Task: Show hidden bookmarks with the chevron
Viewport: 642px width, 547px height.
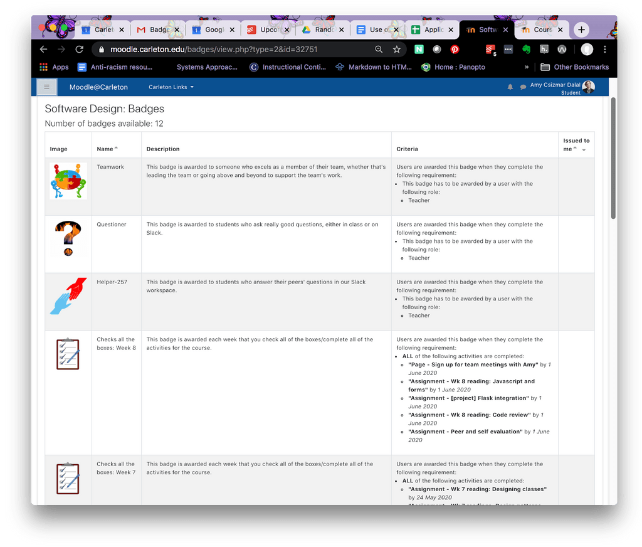Action: pyautogui.click(x=527, y=66)
